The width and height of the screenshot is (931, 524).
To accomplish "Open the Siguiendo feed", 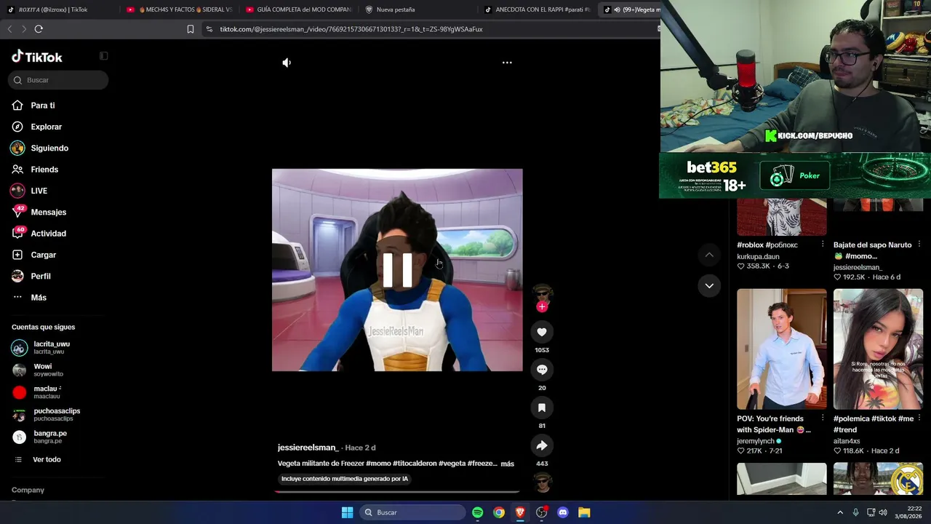I will coord(49,148).
